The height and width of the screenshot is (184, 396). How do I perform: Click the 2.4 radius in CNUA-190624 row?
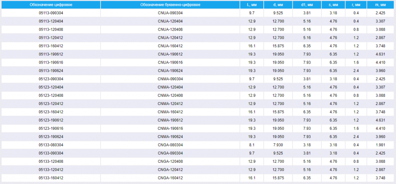tap(356, 71)
